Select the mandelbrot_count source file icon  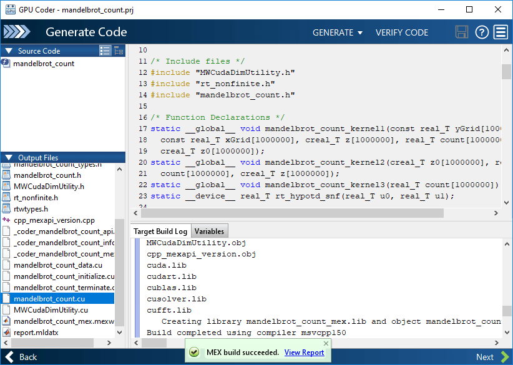(6, 63)
